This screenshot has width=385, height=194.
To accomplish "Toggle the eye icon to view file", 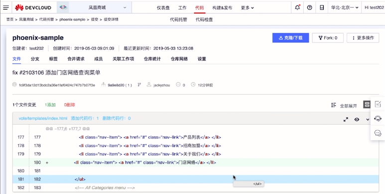I will pos(357,120).
